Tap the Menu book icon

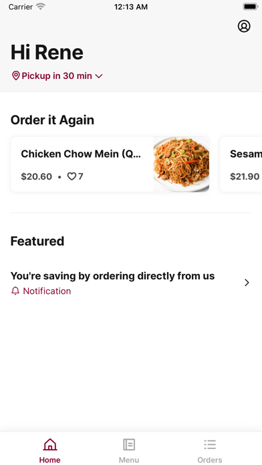pyautogui.click(x=129, y=444)
